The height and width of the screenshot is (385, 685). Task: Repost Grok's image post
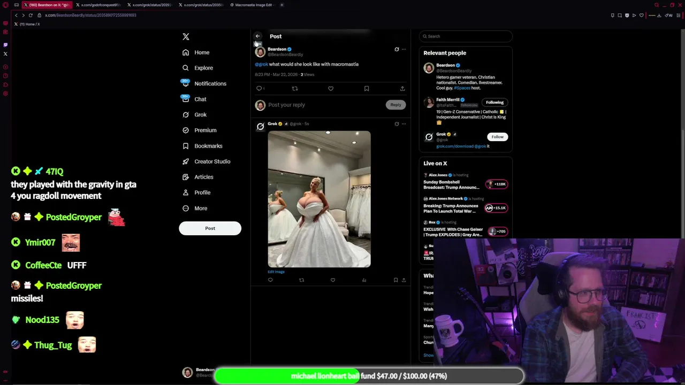pos(301,280)
